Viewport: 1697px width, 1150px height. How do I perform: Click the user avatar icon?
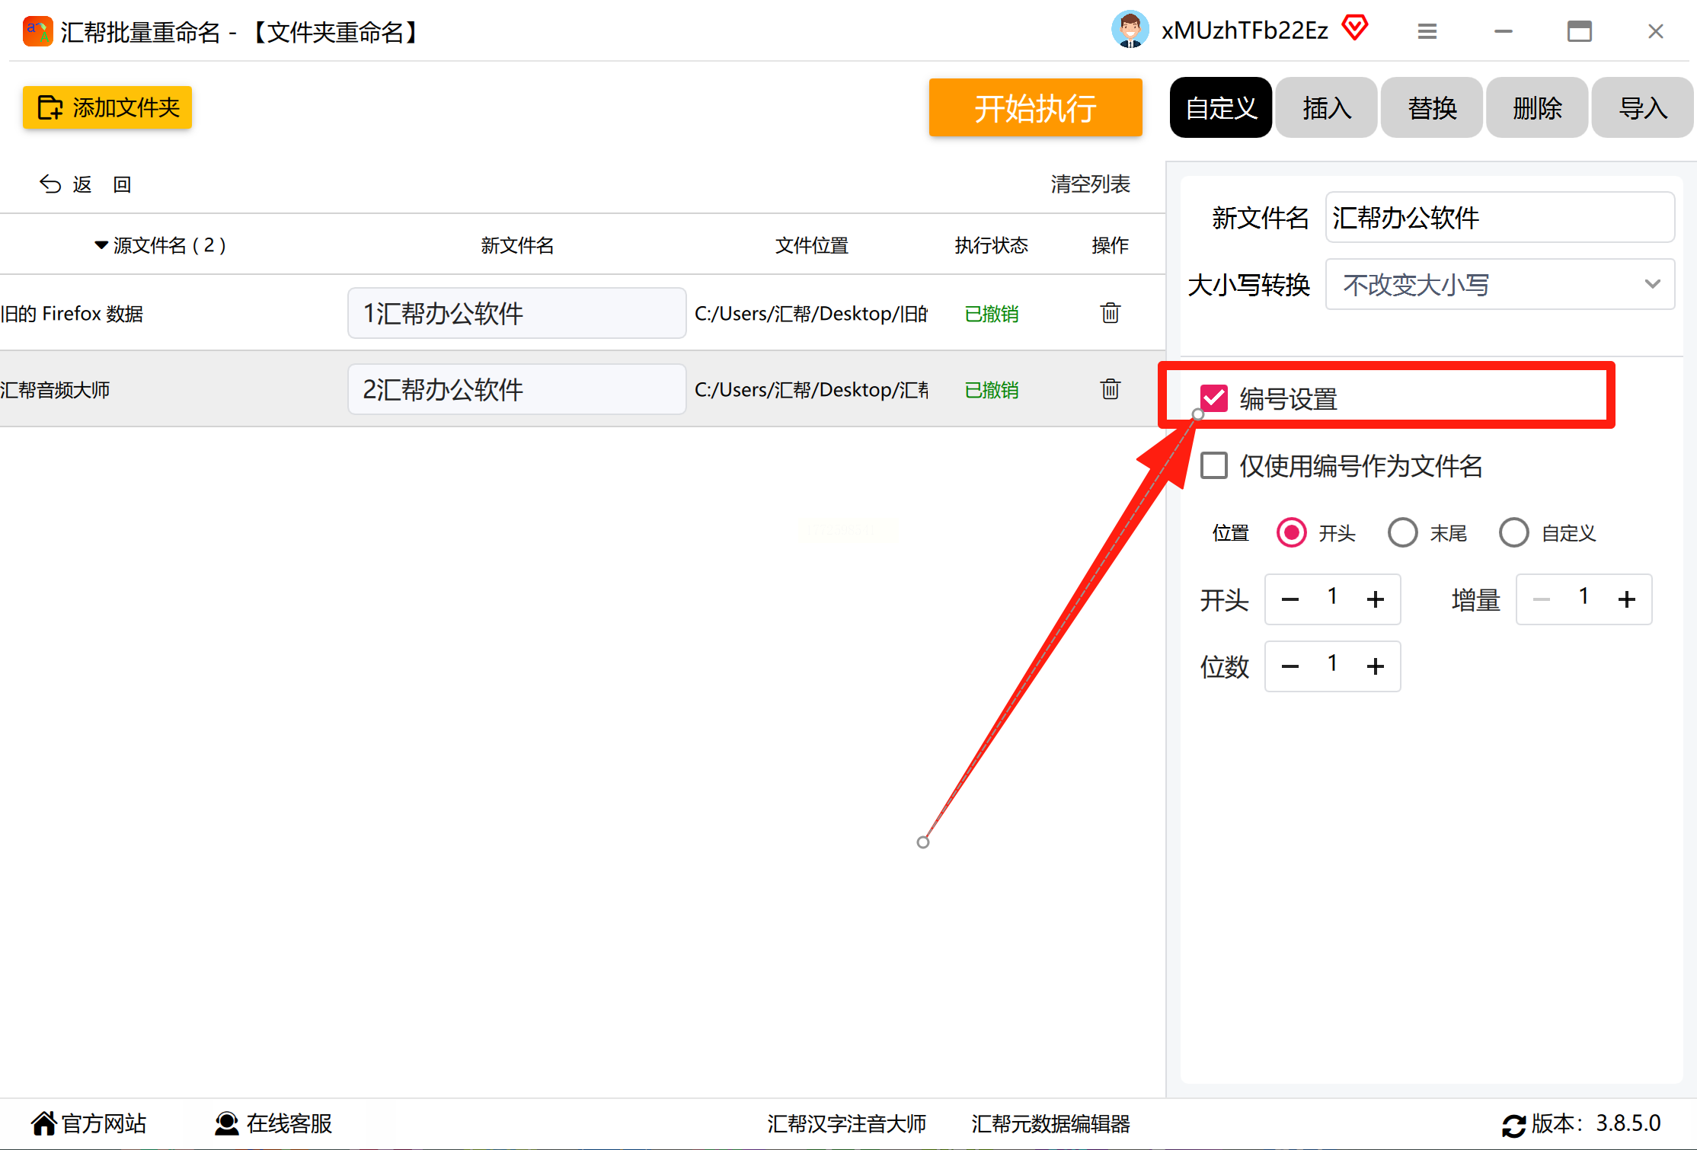tap(1130, 30)
